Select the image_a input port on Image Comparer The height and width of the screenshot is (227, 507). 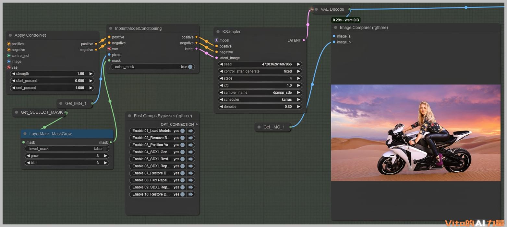click(x=334, y=36)
